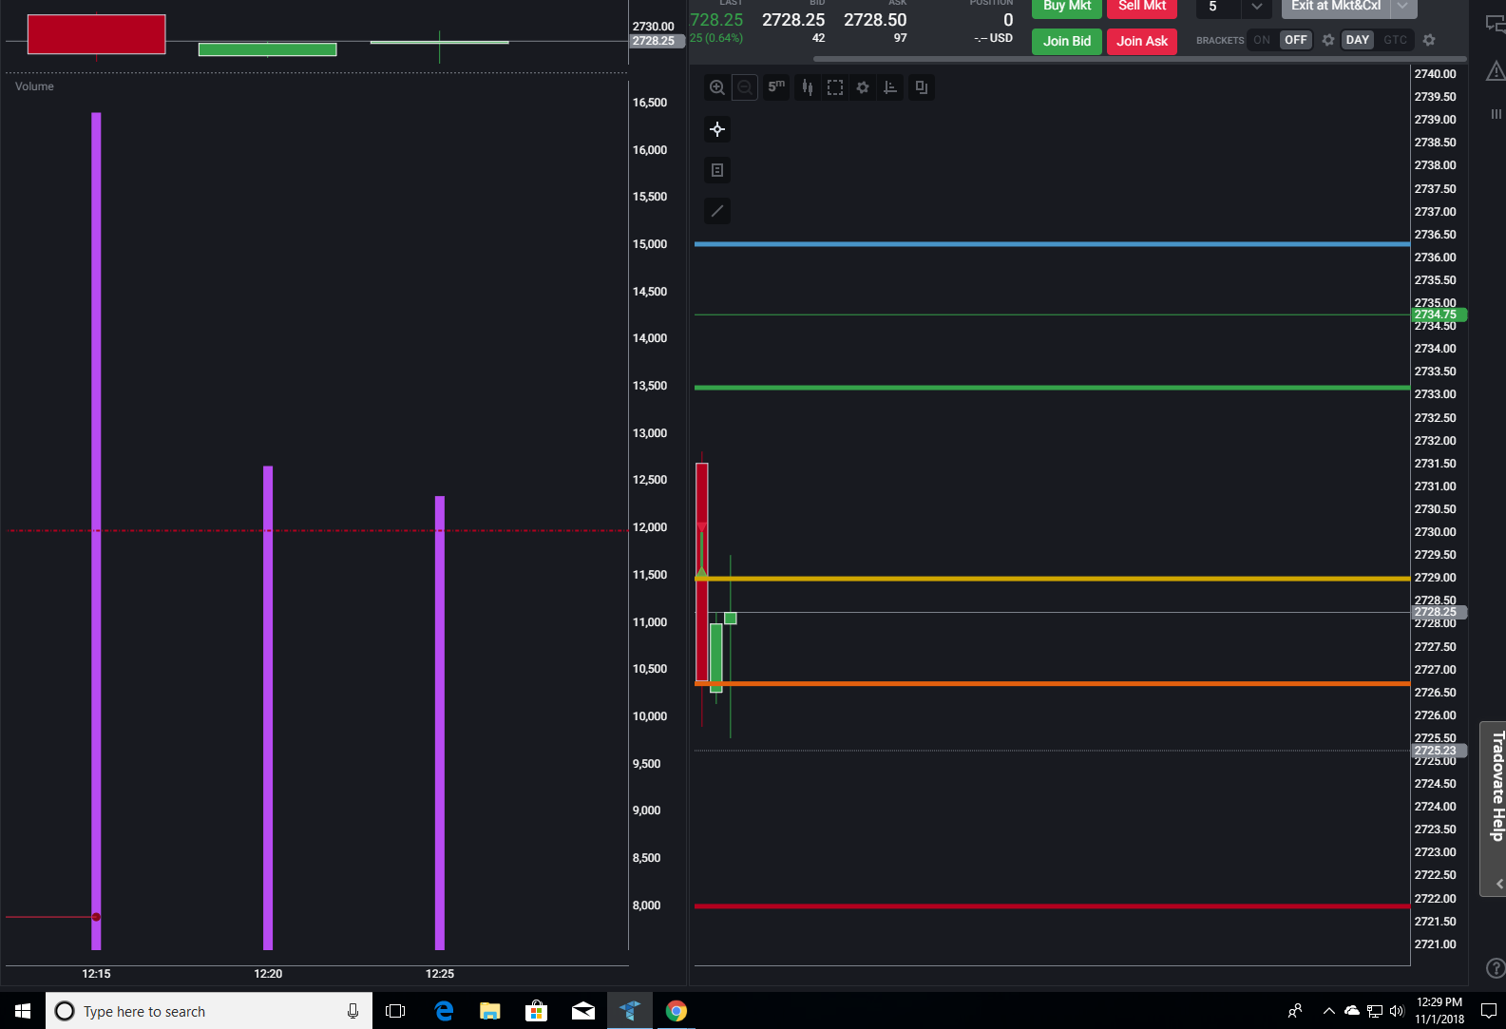Click the pop-out chart window icon
1506x1029 pixels.
(922, 87)
